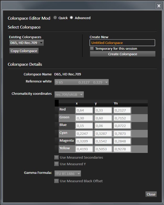Open the Chromaticity coordinates preset dropdown

click(69, 94)
